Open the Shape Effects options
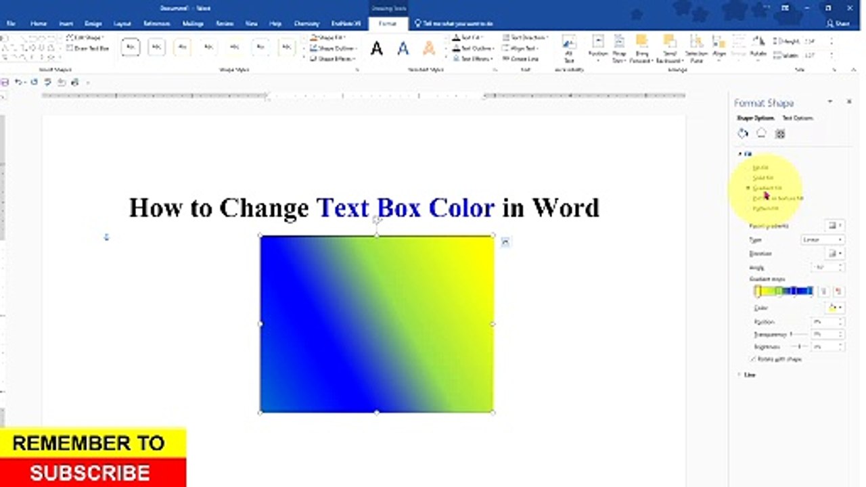866x487 pixels. tap(333, 59)
